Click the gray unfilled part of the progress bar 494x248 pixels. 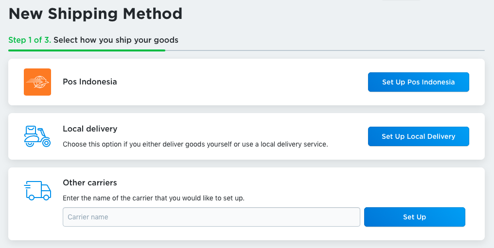[x=325, y=50]
